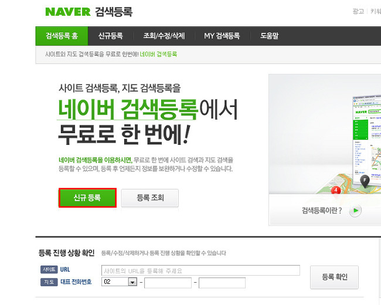Click the NAVER logo
The width and height of the screenshot is (381, 305).
[68, 12]
